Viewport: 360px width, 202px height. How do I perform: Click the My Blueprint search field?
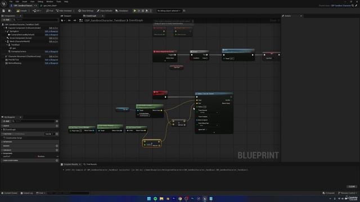(x=34, y=121)
